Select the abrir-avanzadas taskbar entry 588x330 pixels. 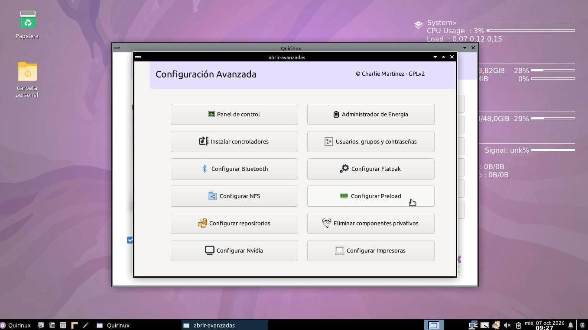pyautogui.click(x=224, y=325)
